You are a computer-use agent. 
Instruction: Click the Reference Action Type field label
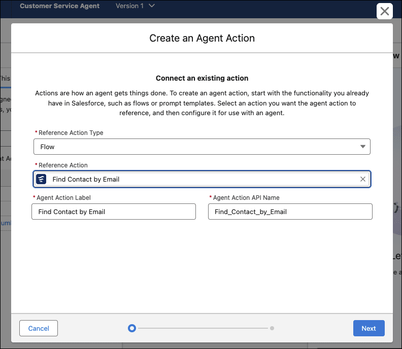coord(71,133)
